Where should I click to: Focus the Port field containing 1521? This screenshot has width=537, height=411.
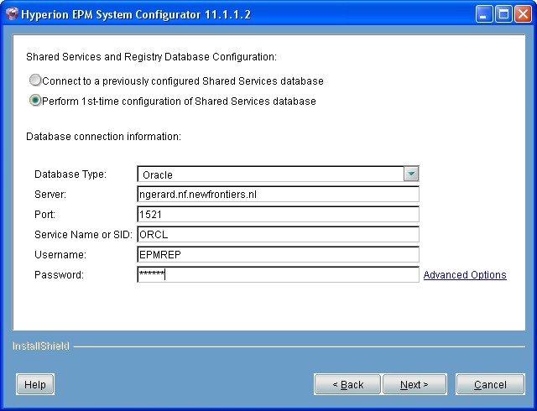tap(278, 215)
